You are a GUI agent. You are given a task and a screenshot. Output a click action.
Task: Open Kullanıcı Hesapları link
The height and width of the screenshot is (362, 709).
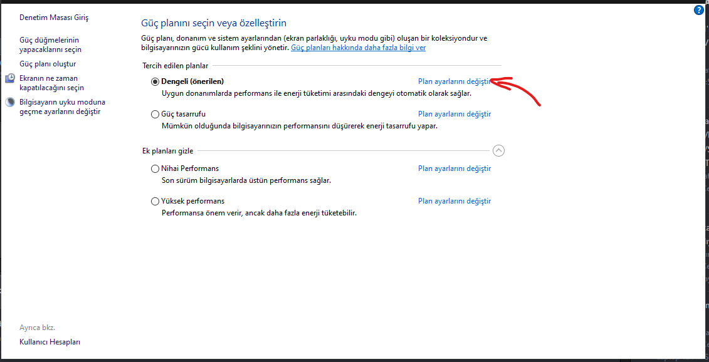tap(50, 342)
